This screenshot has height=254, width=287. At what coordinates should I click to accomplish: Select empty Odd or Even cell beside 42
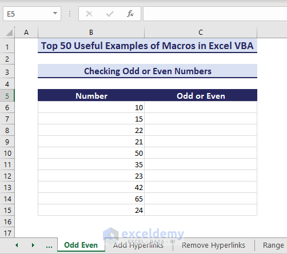(201, 187)
